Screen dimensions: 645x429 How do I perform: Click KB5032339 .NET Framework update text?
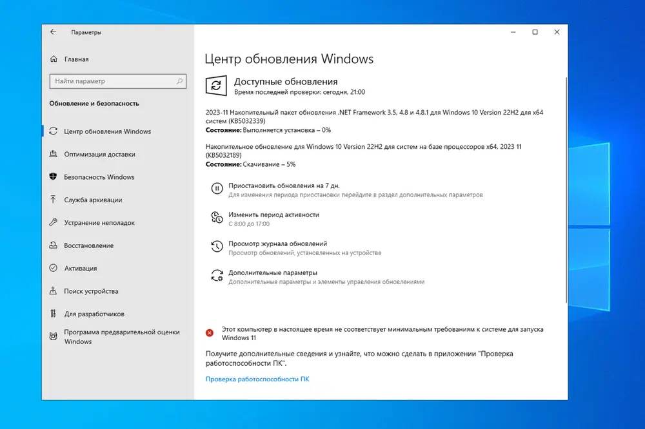pyautogui.click(x=374, y=117)
